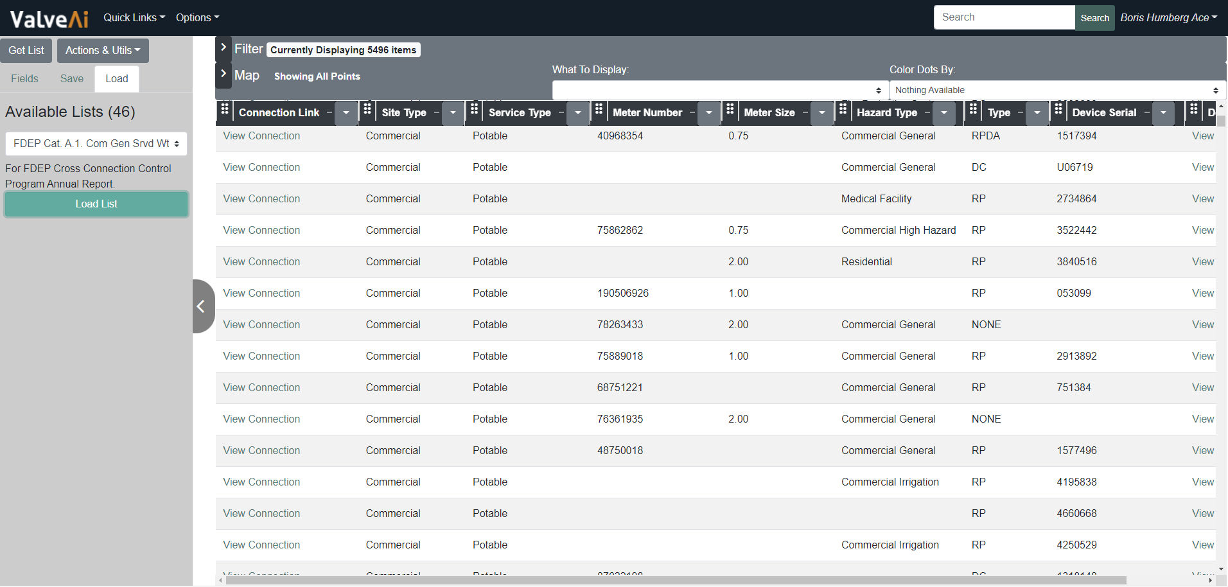
Task: Open the Meter Size column menu arrow
Action: tap(822, 113)
